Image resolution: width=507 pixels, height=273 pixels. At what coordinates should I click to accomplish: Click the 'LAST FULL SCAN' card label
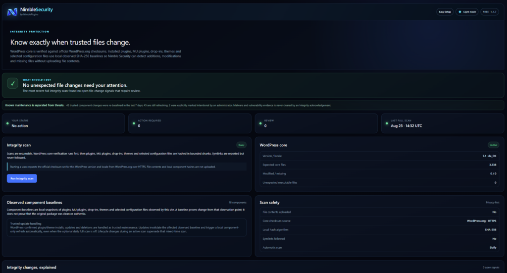[x=401, y=120]
